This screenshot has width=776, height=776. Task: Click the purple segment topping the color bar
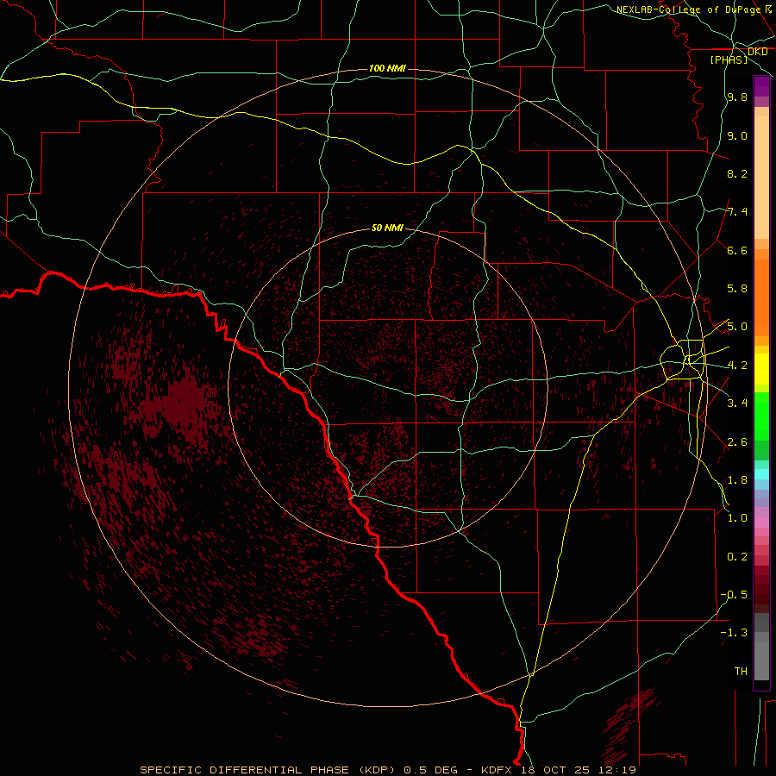click(x=761, y=86)
